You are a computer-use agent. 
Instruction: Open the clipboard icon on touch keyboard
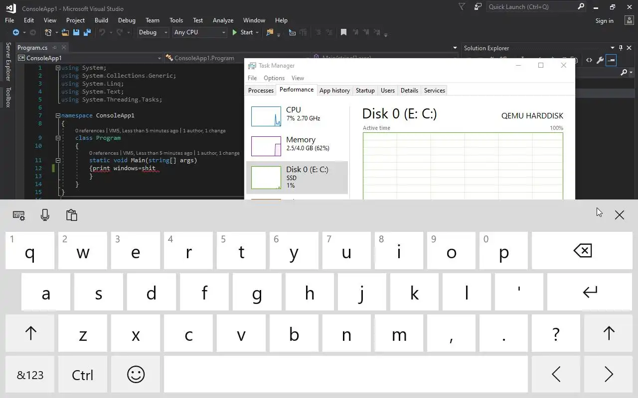tap(71, 215)
